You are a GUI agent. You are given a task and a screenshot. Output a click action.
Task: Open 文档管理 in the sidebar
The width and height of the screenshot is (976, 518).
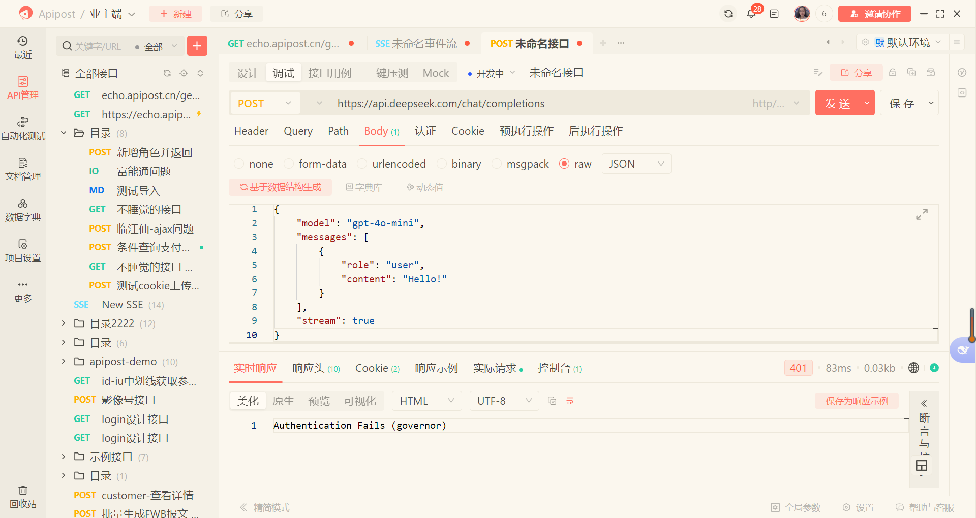23,169
